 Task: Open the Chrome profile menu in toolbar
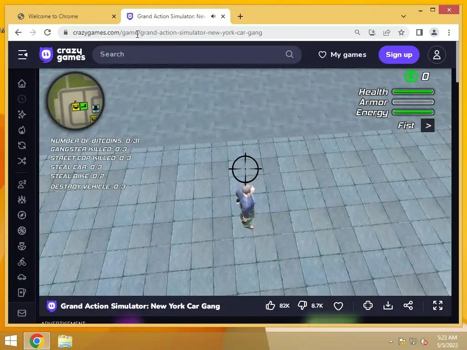click(x=434, y=32)
